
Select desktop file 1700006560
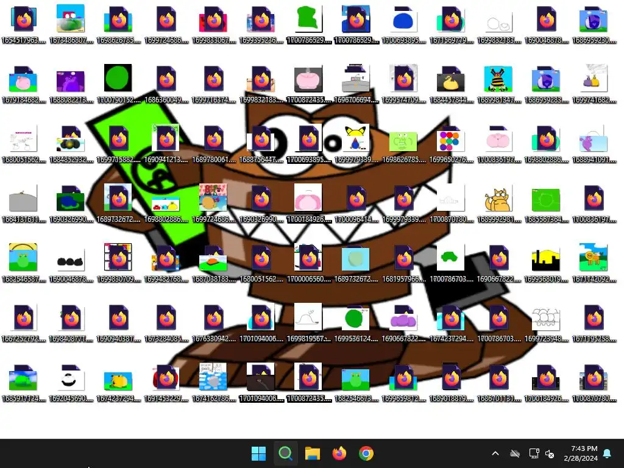coord(308,263)
